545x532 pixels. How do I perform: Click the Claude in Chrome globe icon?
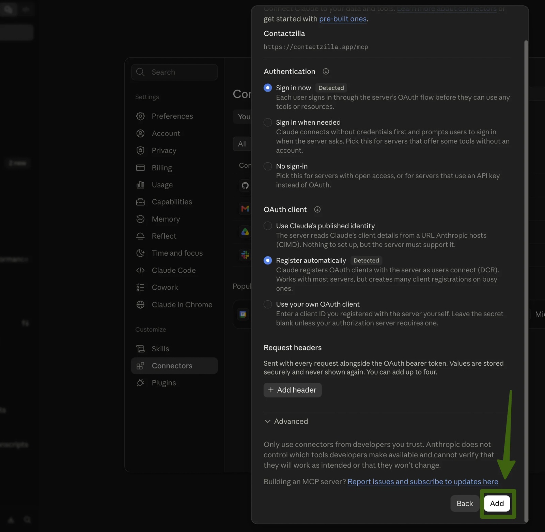click(140, 304)
